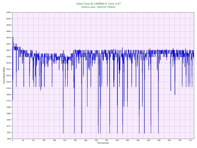
Task: Click the 3670.8 y-axis value
Action: (9, 38)
